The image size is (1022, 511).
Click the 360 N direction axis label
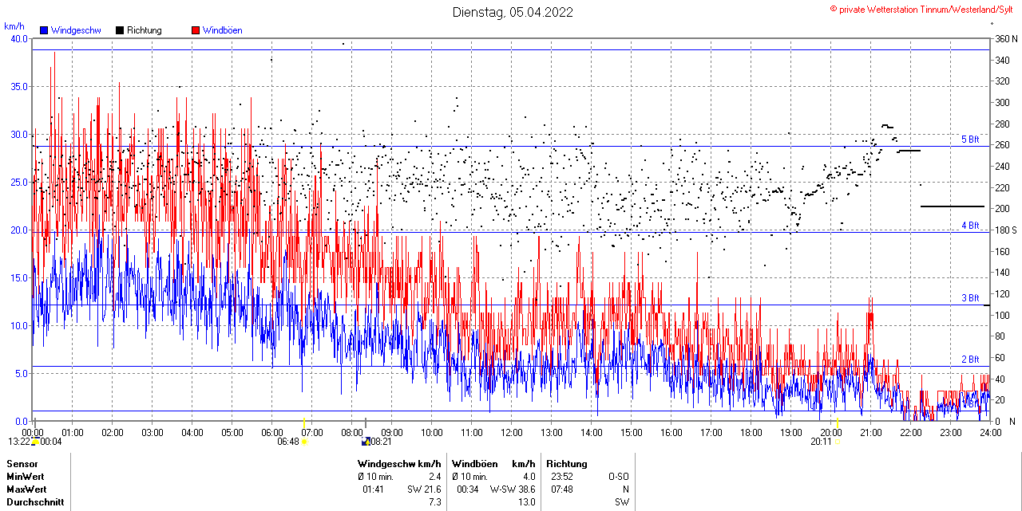point(1005,38)
